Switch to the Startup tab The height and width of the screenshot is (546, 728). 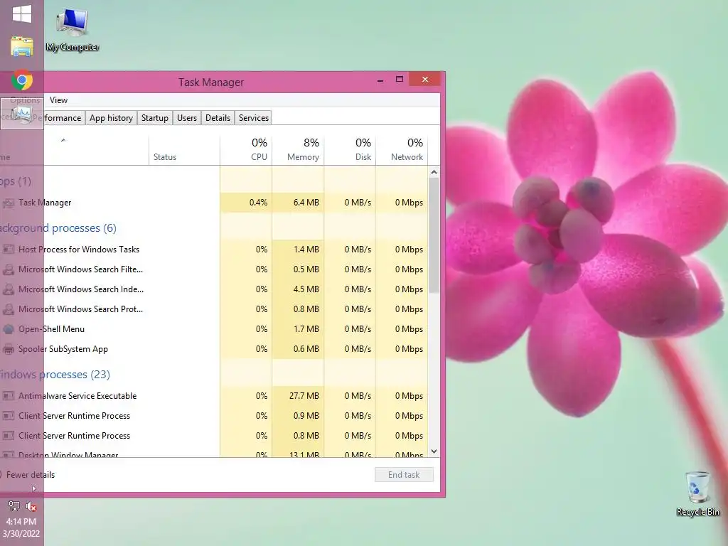154,118
